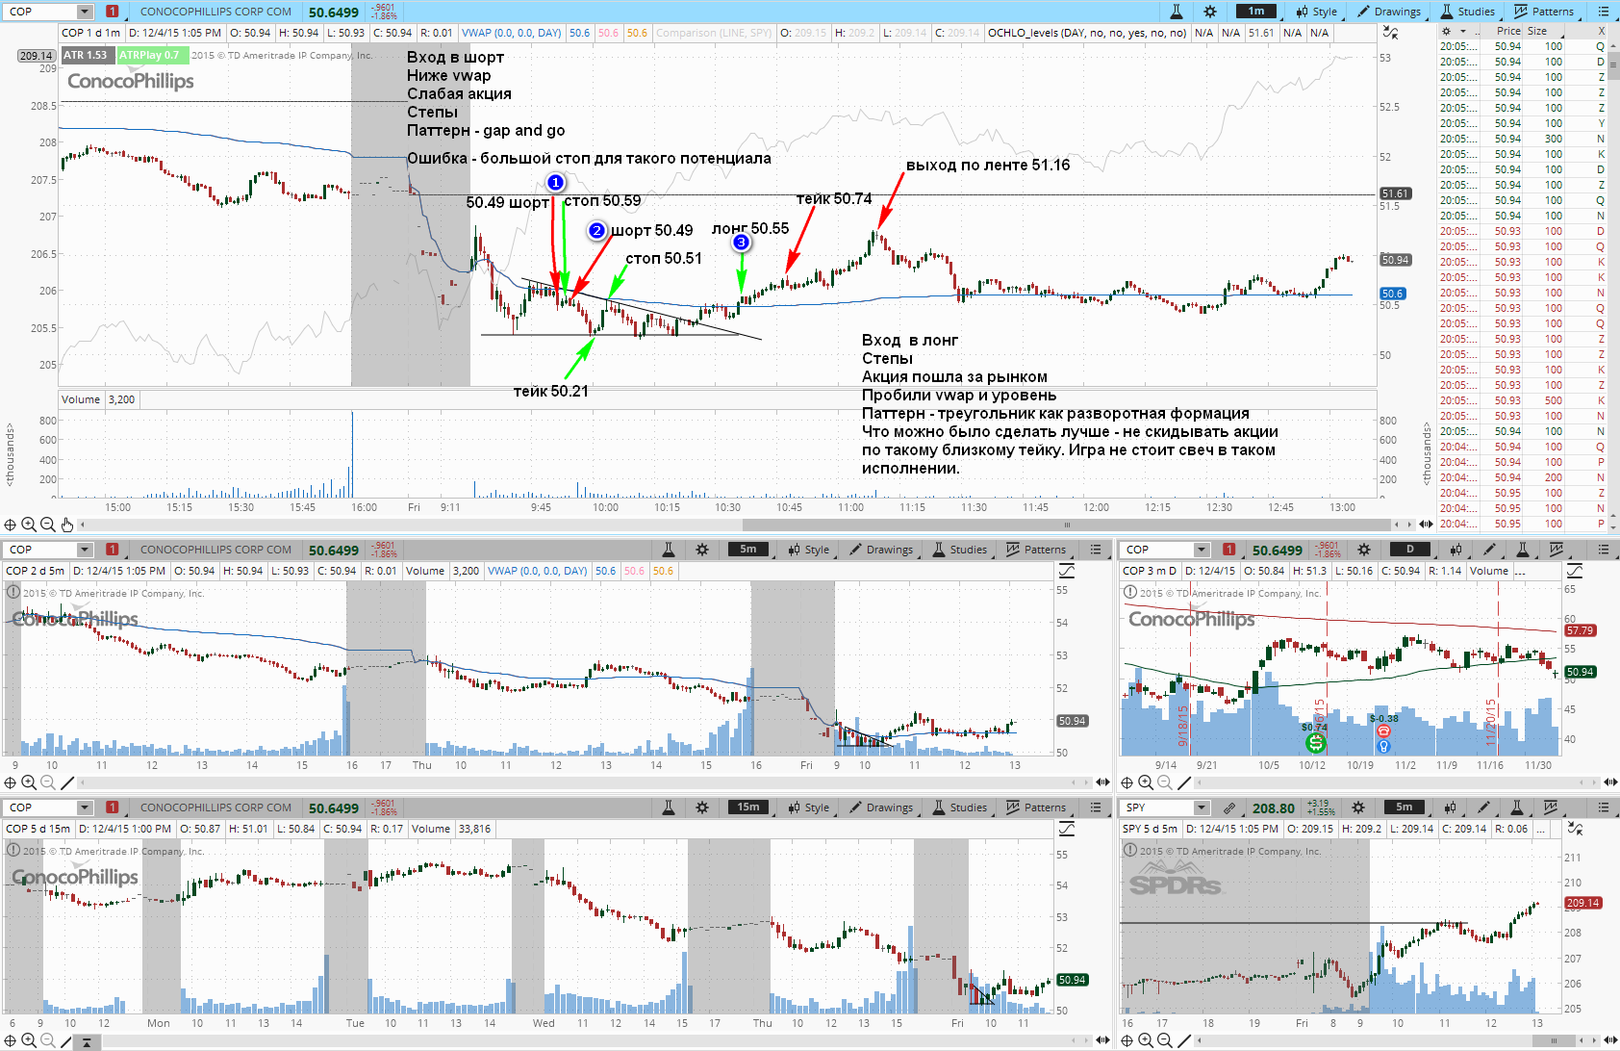Click Comparison (LINE, SPY) study label
The width and height of the screenshot is (1620, 1051).
pos(714,33)
